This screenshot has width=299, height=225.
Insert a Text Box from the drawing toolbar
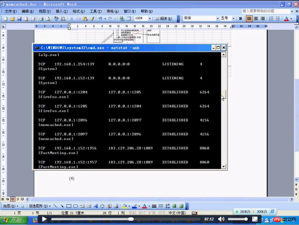pyautogui.click(x=82, y=206)
